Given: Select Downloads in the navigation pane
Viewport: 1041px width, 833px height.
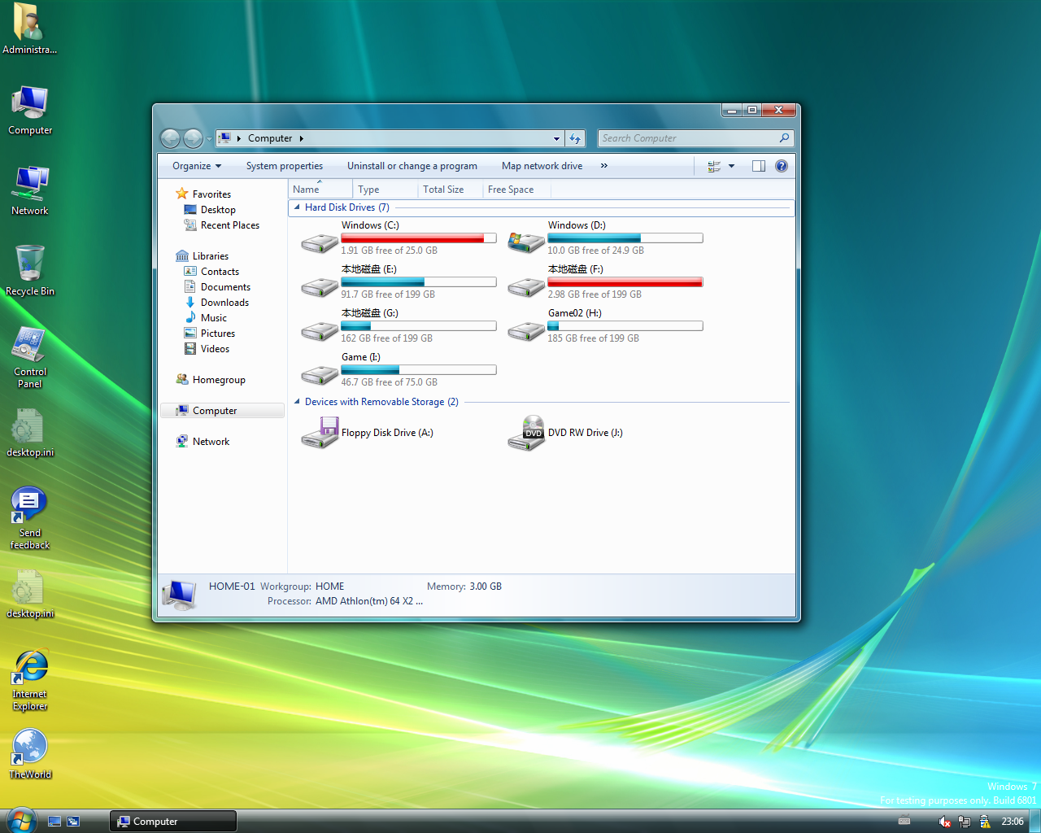Looking at the screenshot, I should click(x=224, y=303).
